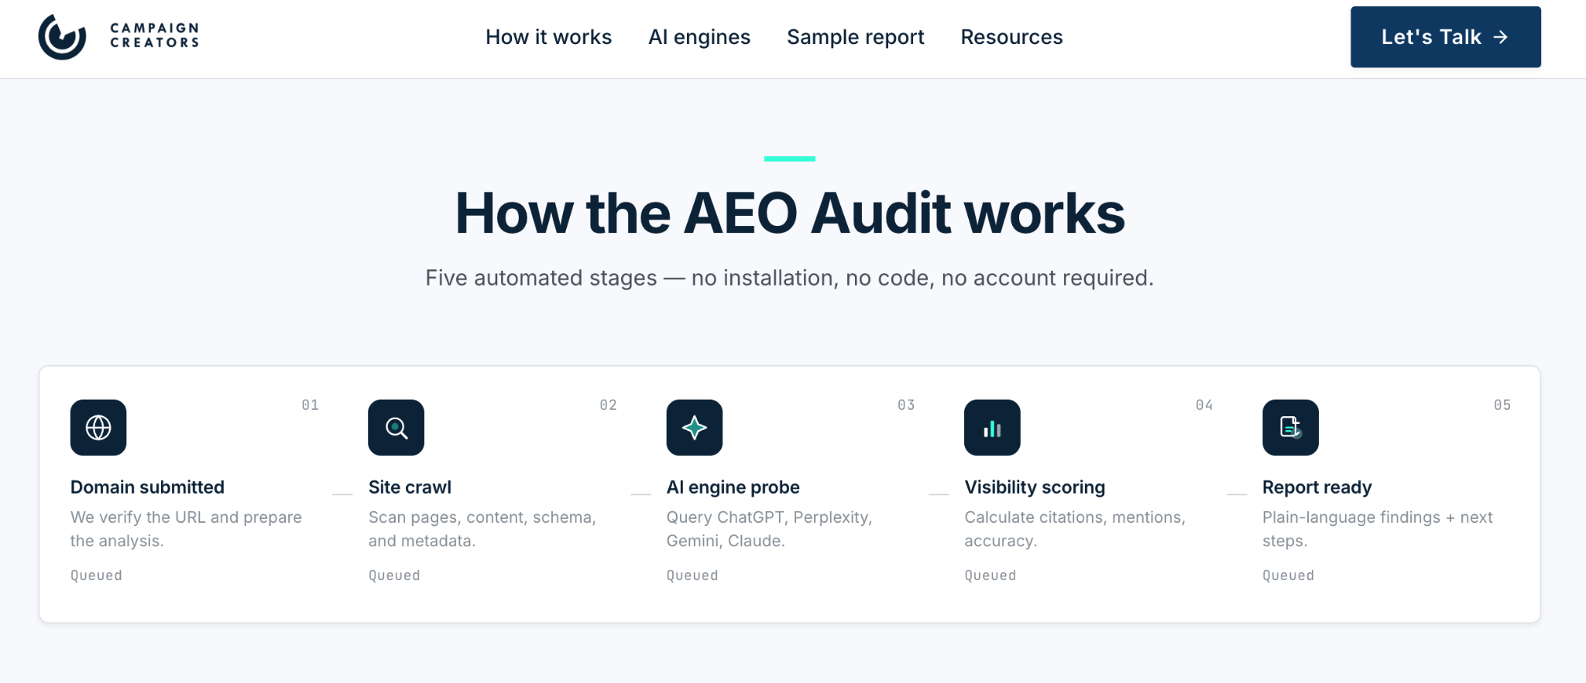Click the arrow inside Let's Talk button
This screenshot has width=1586, height=683.
click(x=1501, y=37)
